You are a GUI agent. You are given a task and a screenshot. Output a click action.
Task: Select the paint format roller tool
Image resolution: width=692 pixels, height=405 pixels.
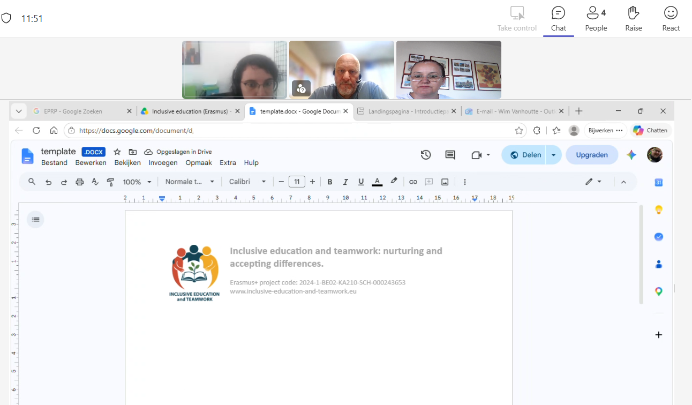[111, 182]
